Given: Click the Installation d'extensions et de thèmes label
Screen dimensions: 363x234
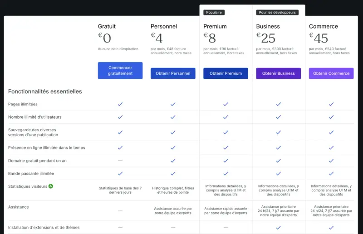Looking at the screenshot, I should click(44, 228).
